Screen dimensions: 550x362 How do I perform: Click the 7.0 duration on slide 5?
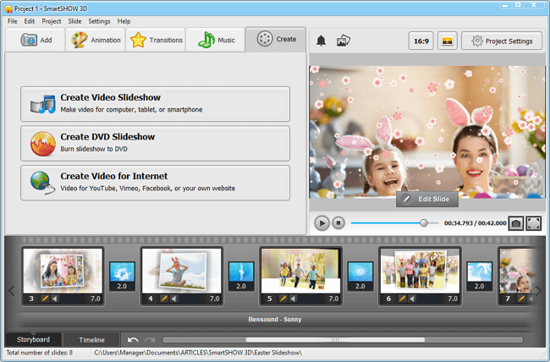[333, 299]
